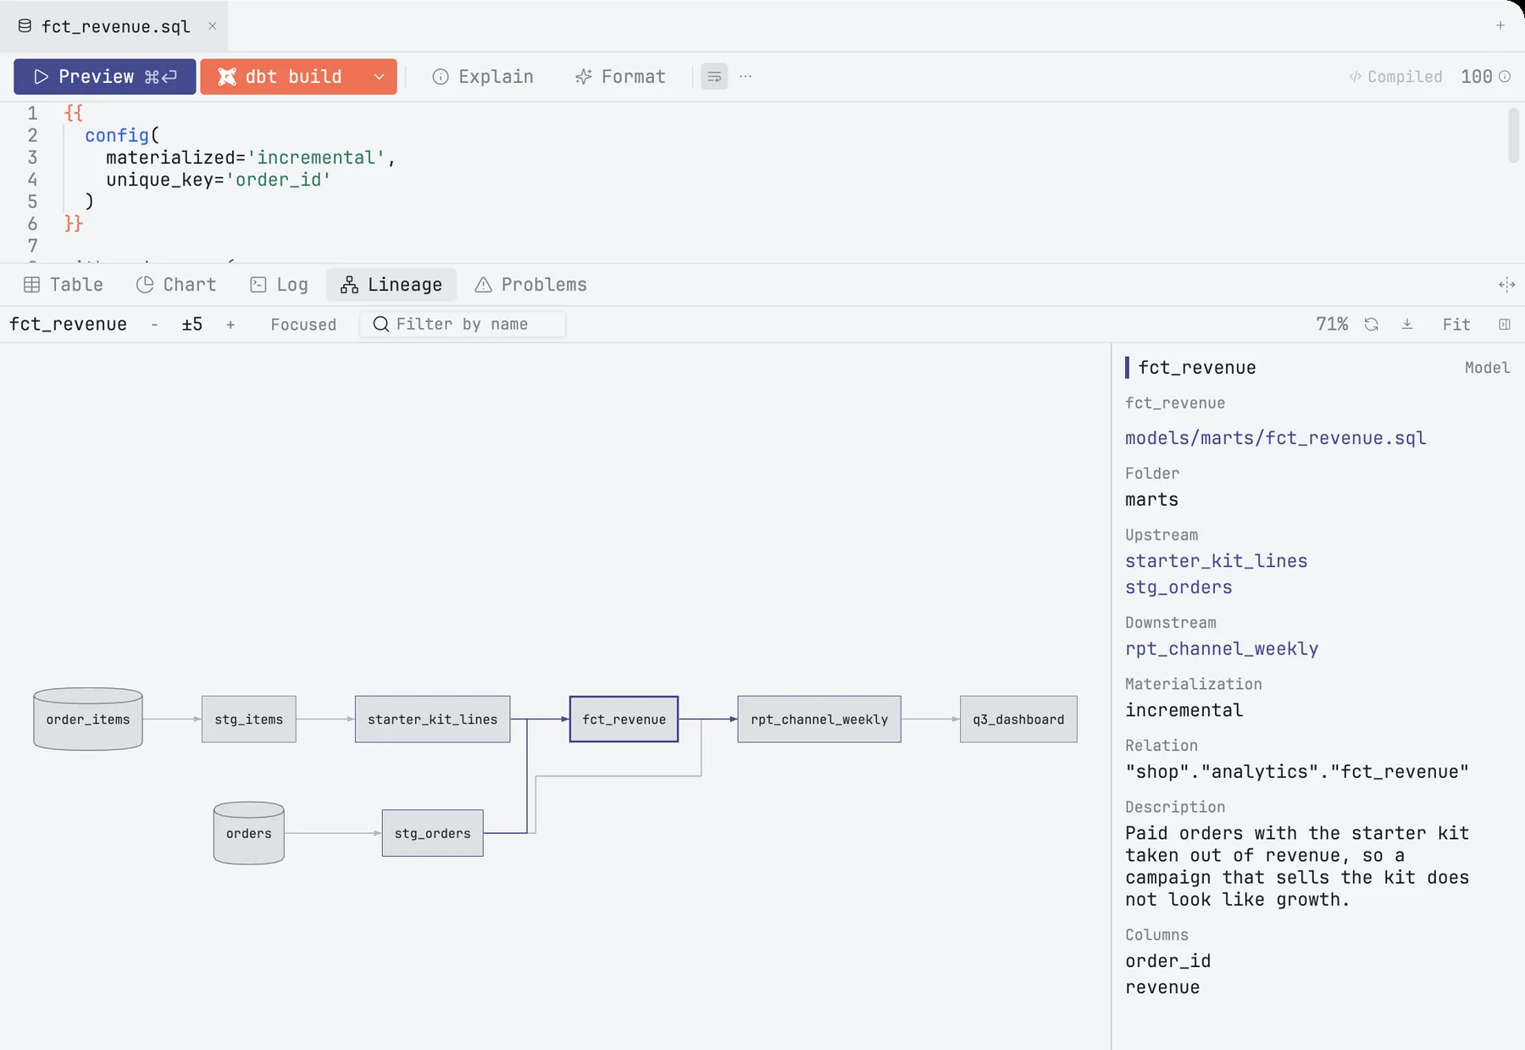Open models/marts/fct_revenue.sql file link

click(x=1276, y=438)
